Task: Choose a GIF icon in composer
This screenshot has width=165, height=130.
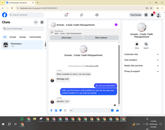Action: (65, 110)
